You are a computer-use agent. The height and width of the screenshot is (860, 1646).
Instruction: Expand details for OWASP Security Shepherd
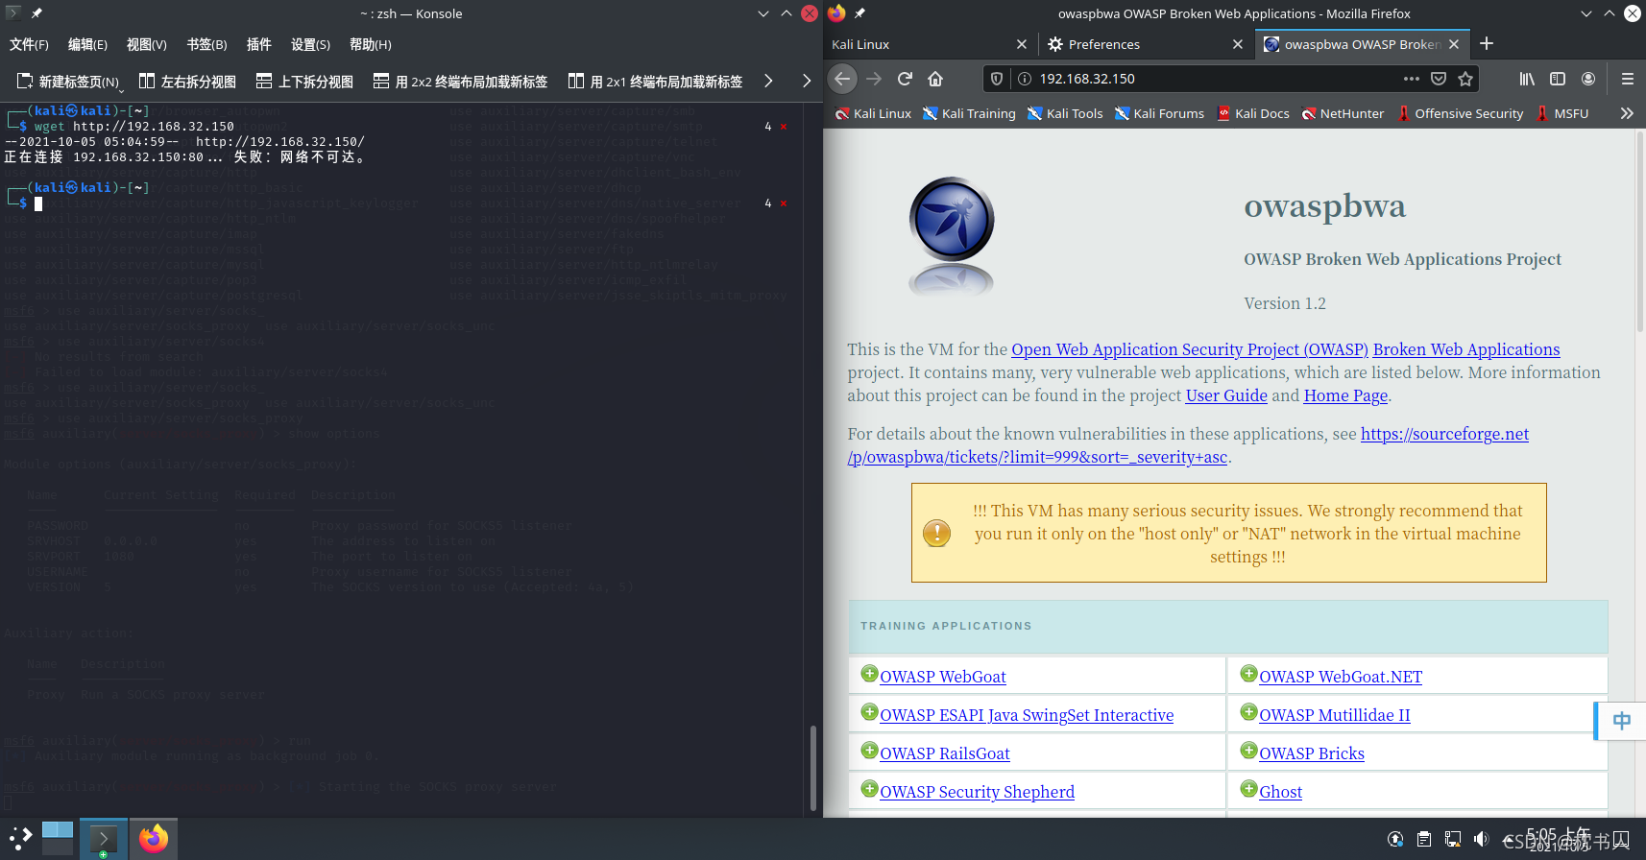pyautogui.click(x=869, y=789)
